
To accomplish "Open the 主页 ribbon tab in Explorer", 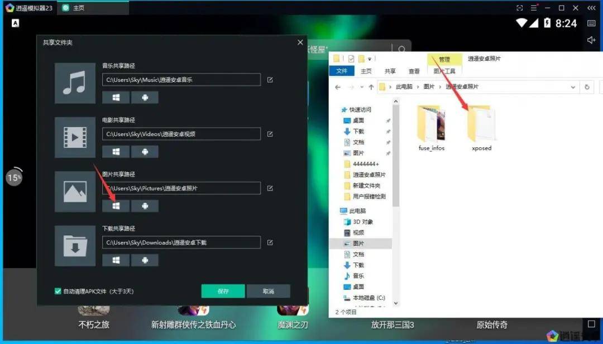I will click(x=366, y=71).
